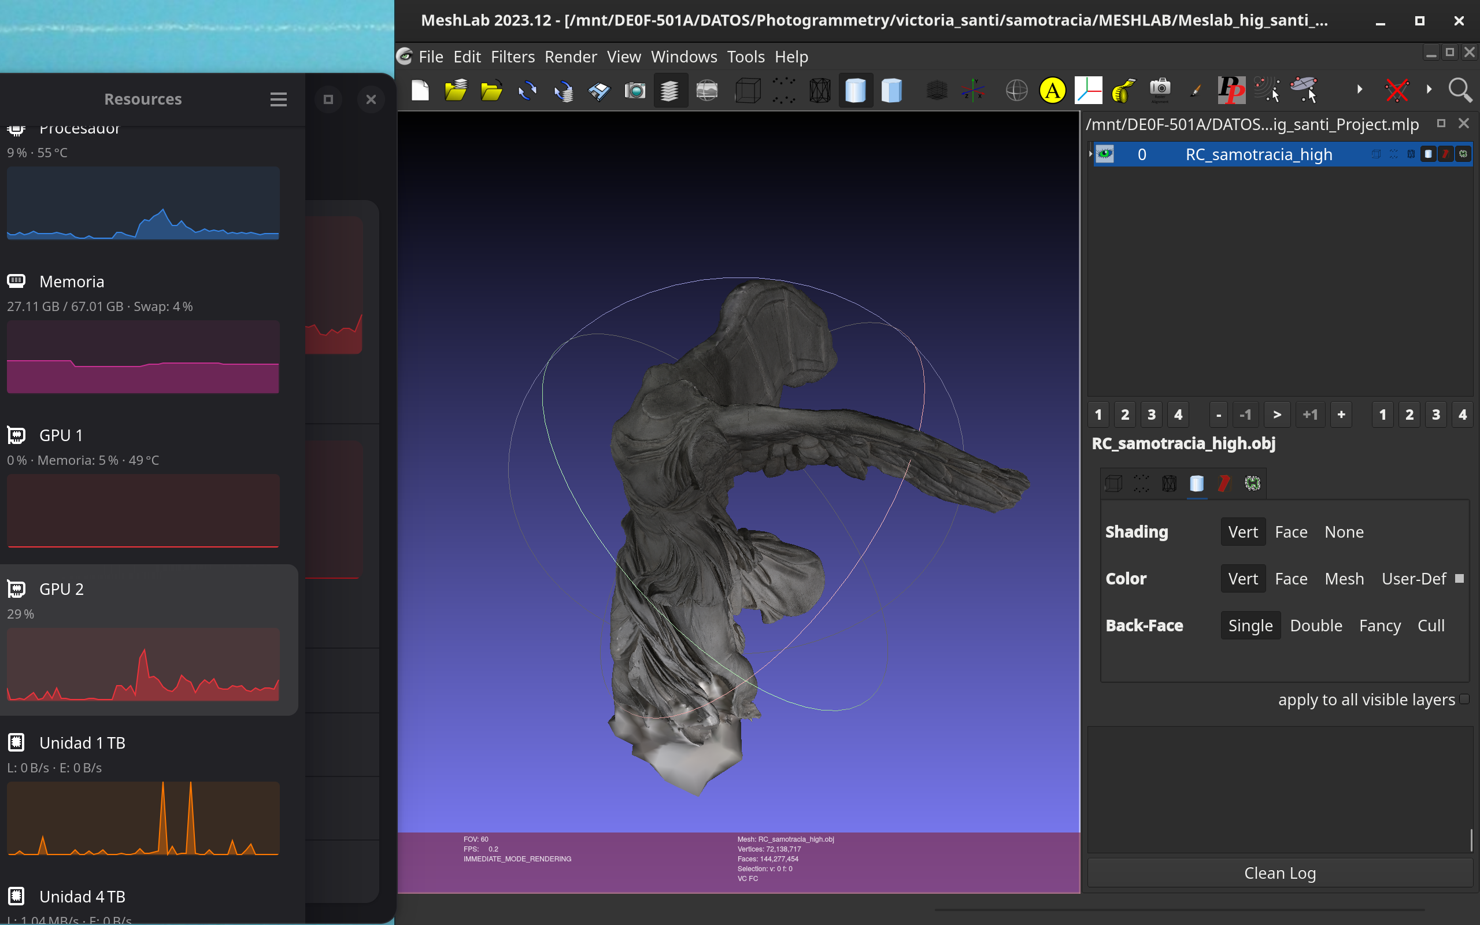
Task: Expand the RC_samotracia_high layer tree arrow
Action: pos(1090,154)
